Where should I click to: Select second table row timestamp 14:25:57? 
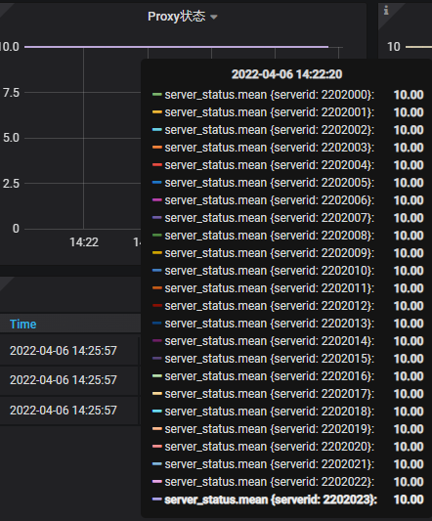(x=64, y=380)
